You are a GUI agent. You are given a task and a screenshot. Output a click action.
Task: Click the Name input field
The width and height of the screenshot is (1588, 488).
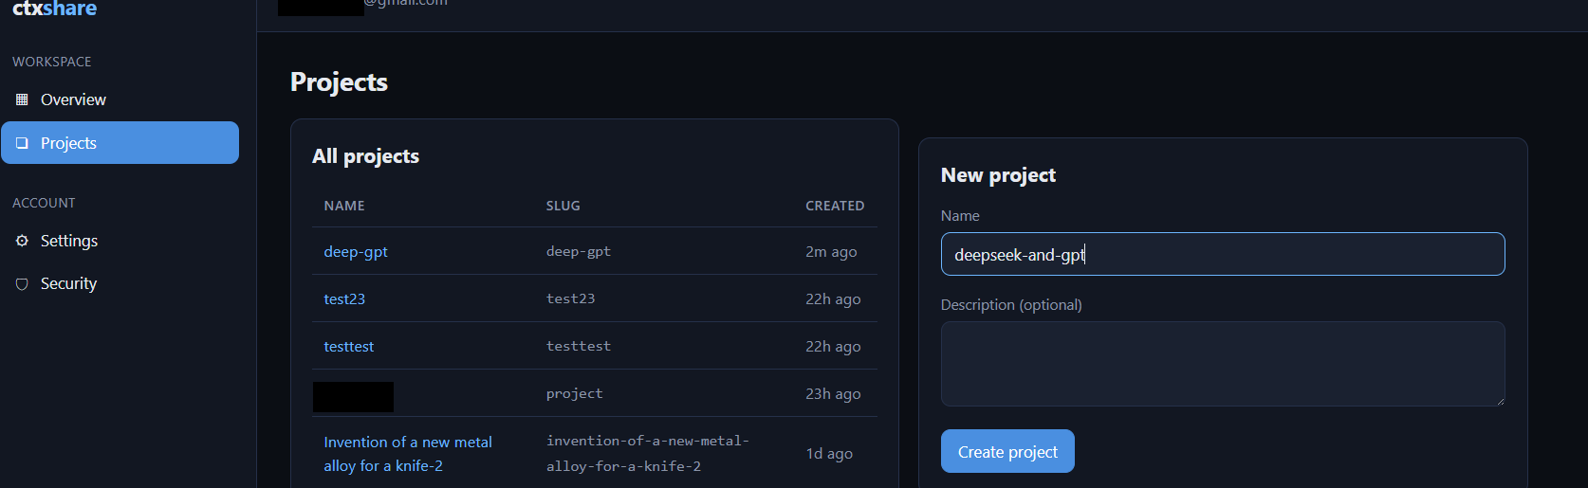point(1223,254)
